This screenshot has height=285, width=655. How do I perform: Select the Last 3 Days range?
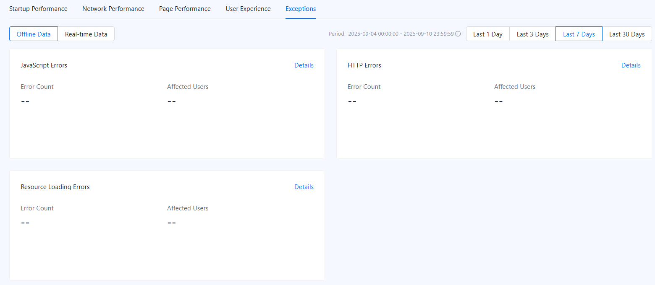532,34
